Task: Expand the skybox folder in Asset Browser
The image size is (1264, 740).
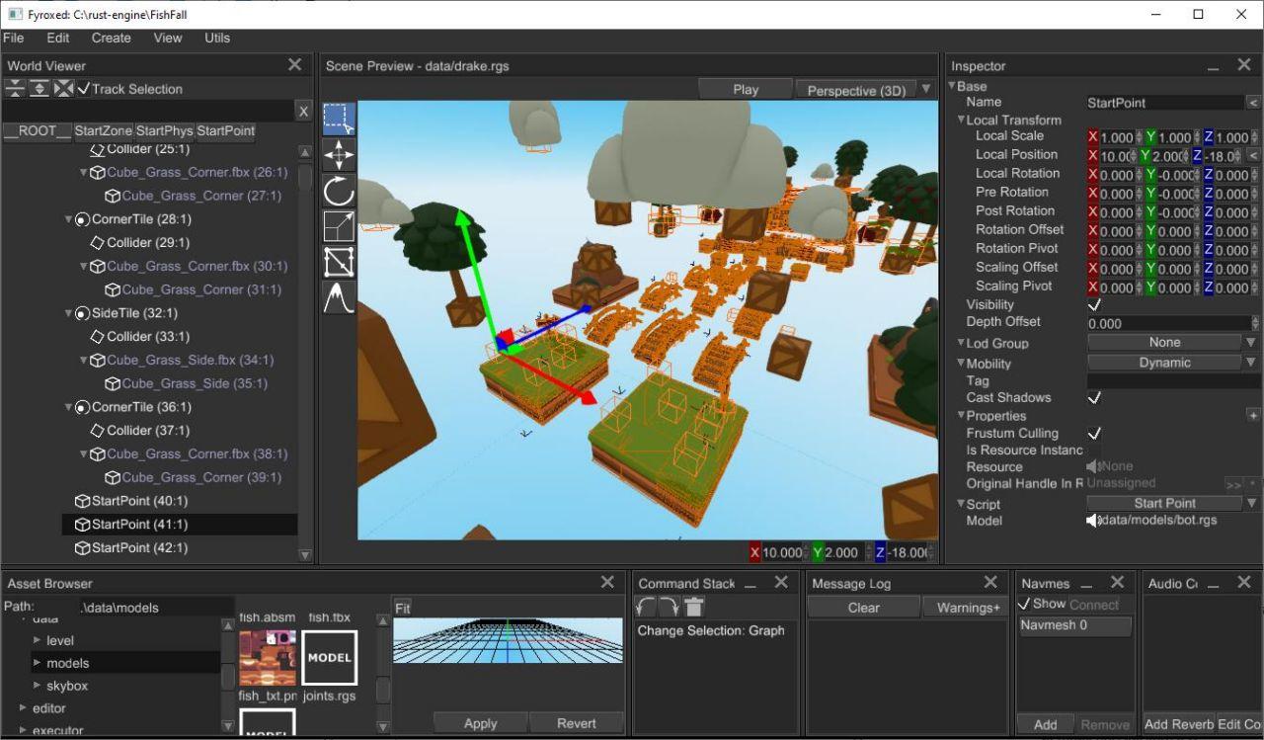Action: (x=38, y=686)
